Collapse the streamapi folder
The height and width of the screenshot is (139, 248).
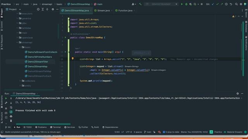click(x=17, y=42)
